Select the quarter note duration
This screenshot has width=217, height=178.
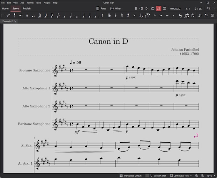click(64, 16)
